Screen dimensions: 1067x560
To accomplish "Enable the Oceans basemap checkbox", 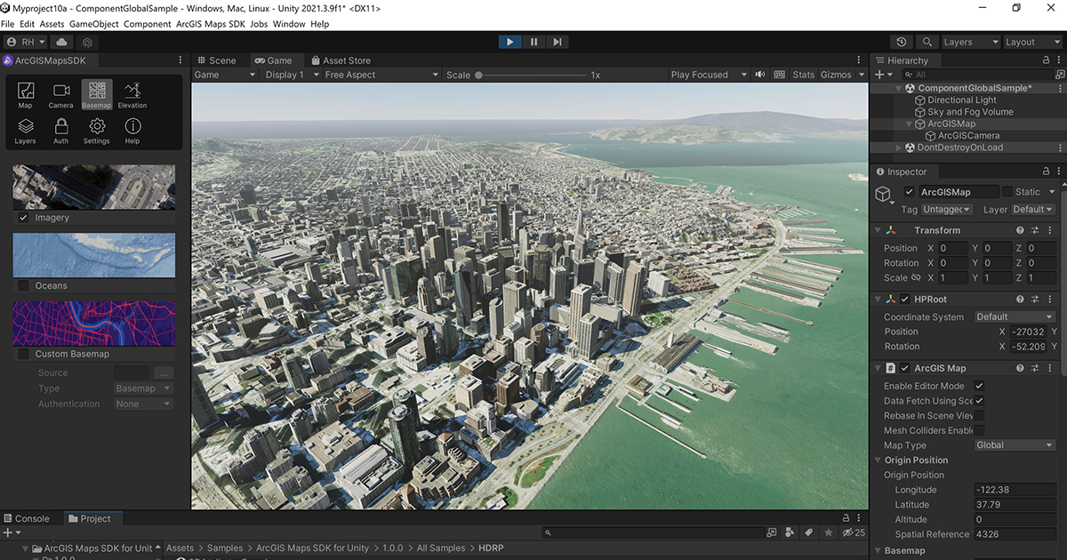I will (23, 286).
